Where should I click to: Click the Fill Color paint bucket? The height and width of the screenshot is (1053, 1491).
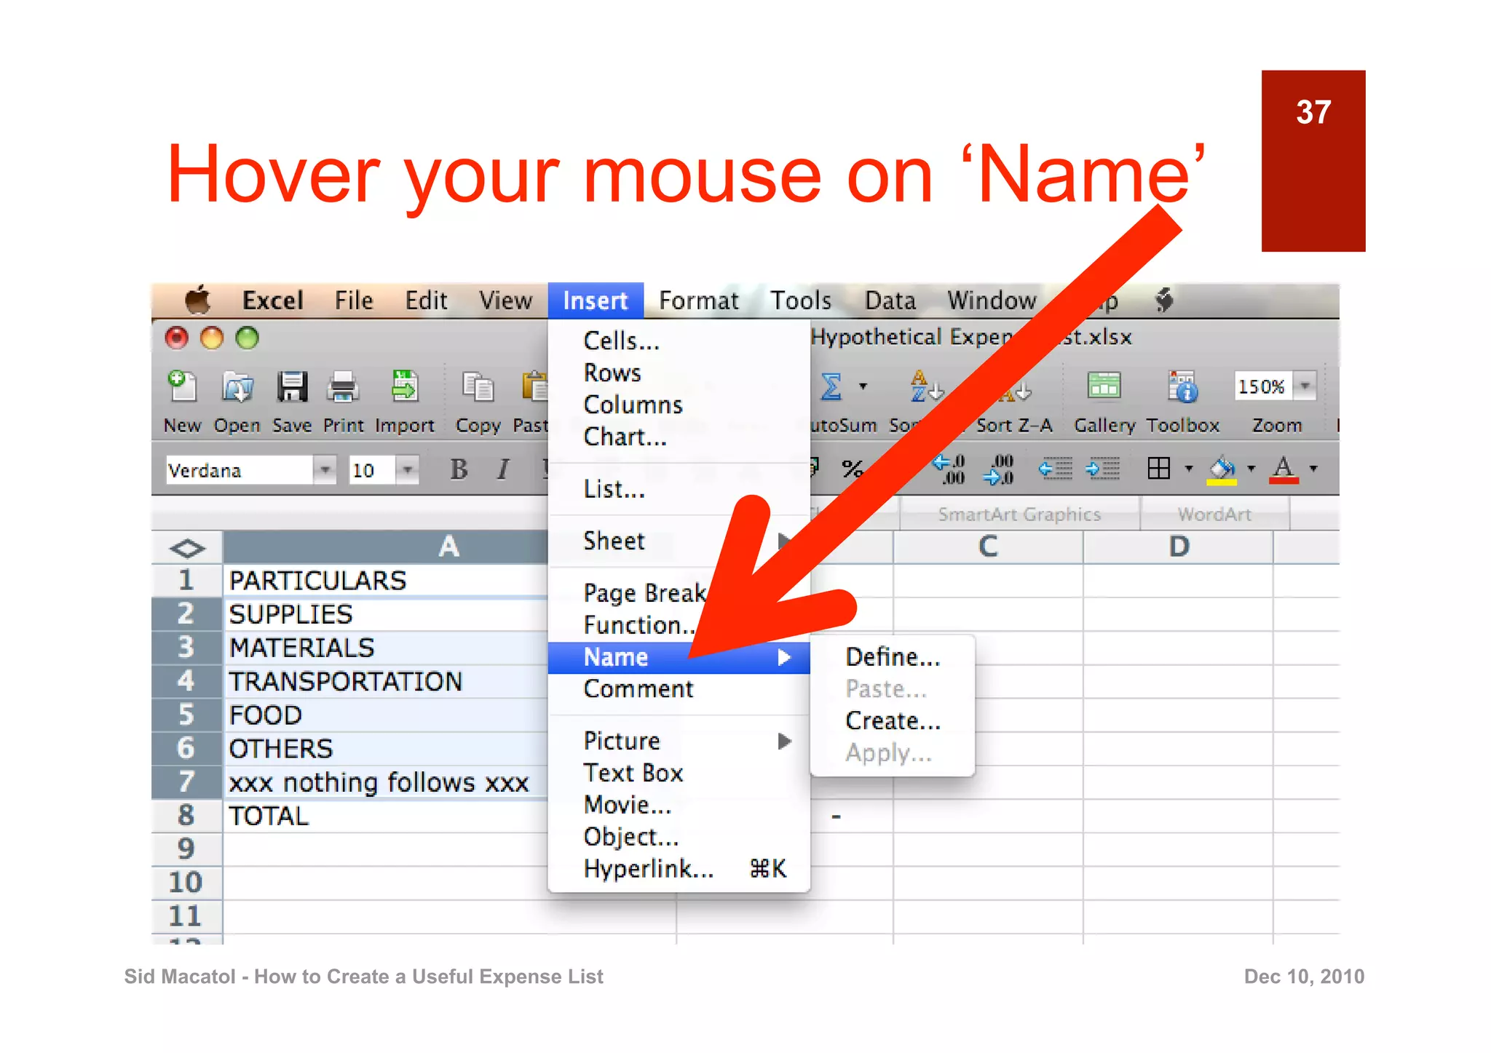click(x=1222, y=469)
